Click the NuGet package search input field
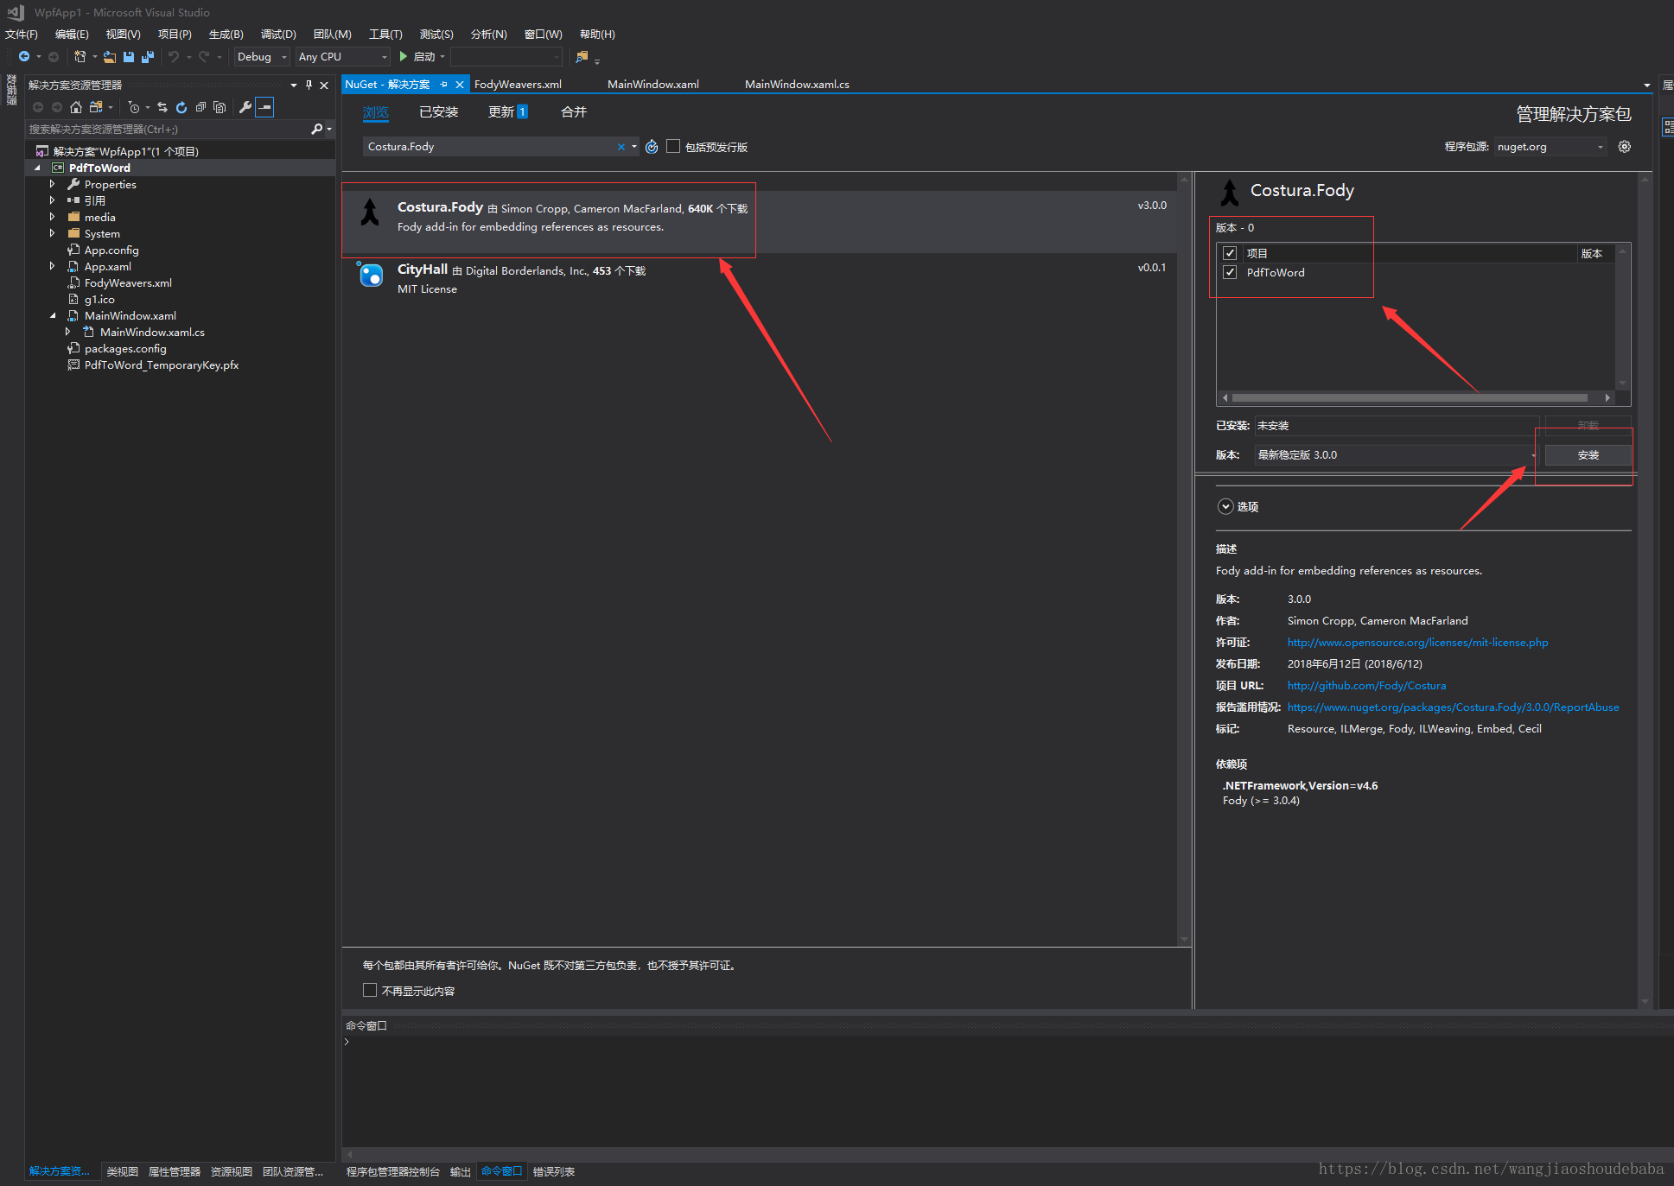1674x1186 pixels. 491,147
